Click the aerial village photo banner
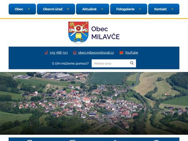The image size is (188, 141). pos(94,103)
